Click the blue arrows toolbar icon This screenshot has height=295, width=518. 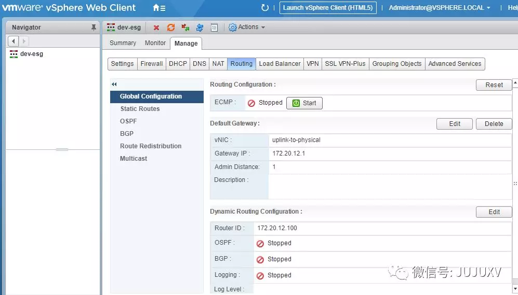coord(200,27)
